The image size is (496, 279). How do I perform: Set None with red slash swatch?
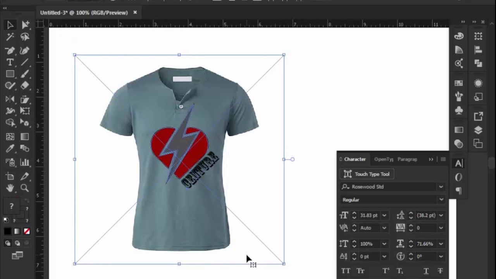tap(27, 231)
